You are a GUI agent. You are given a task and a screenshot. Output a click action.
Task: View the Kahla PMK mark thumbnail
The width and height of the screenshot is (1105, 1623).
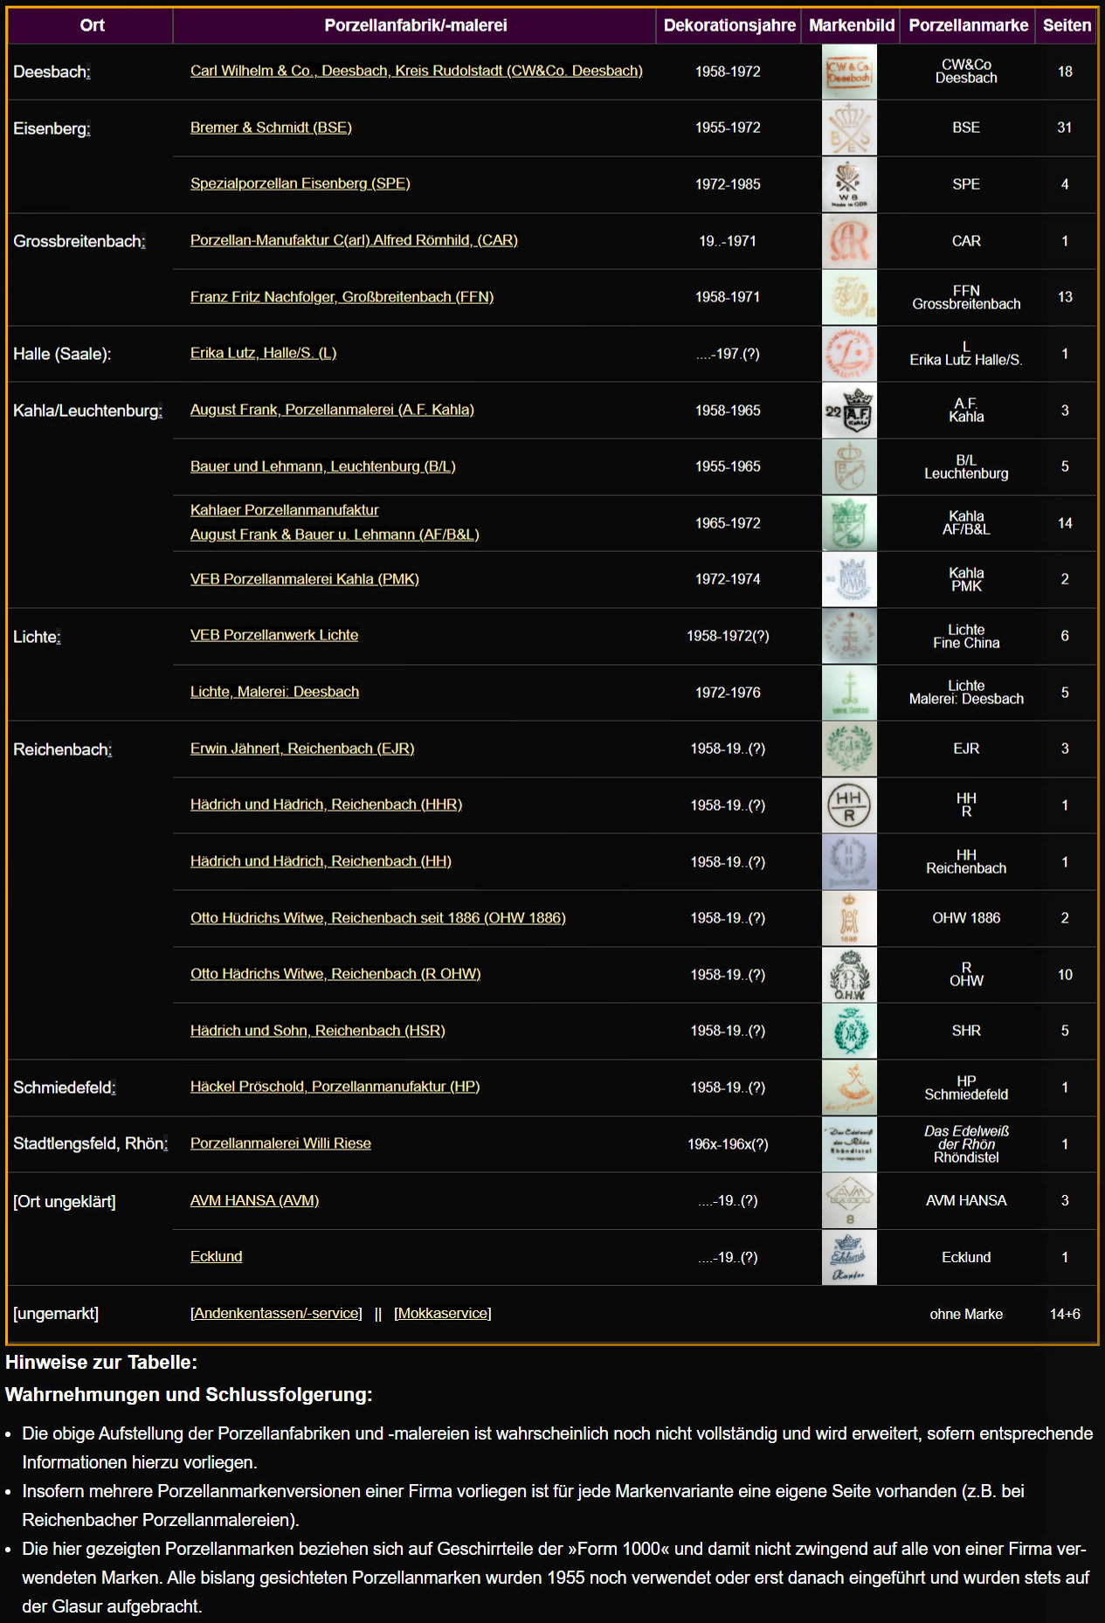849,579
